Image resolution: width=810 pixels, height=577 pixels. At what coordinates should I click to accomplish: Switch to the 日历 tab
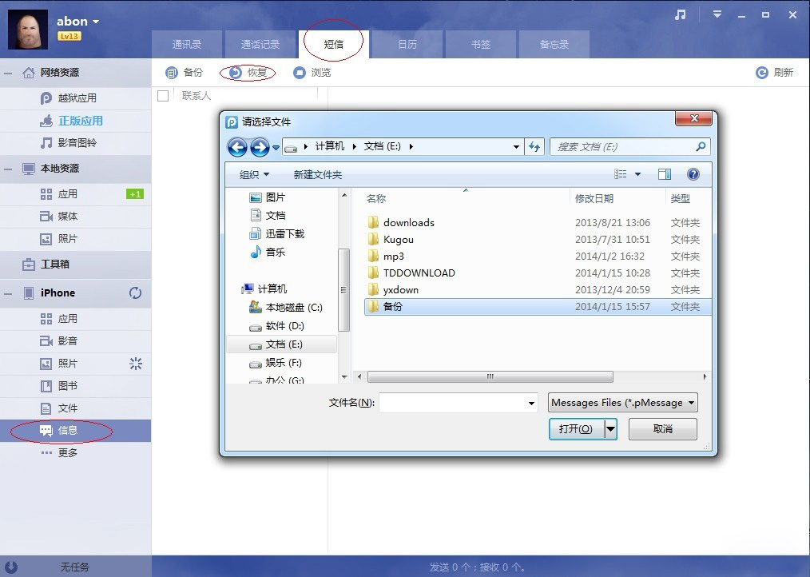tap(407, 45)
